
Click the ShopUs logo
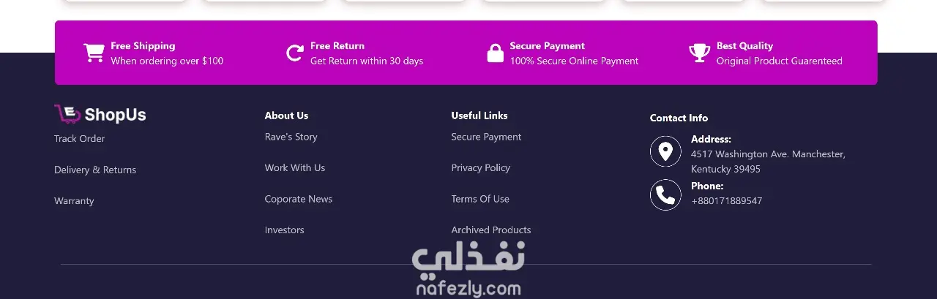click(x=100, y=115)
